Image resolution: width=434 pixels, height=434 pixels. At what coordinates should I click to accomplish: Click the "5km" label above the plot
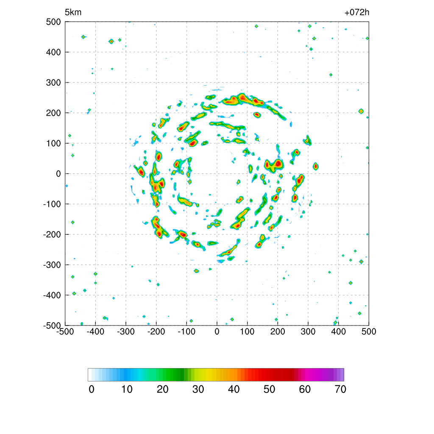[x=73, y=12]
